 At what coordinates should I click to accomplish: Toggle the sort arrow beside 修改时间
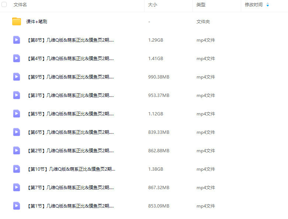268,5
